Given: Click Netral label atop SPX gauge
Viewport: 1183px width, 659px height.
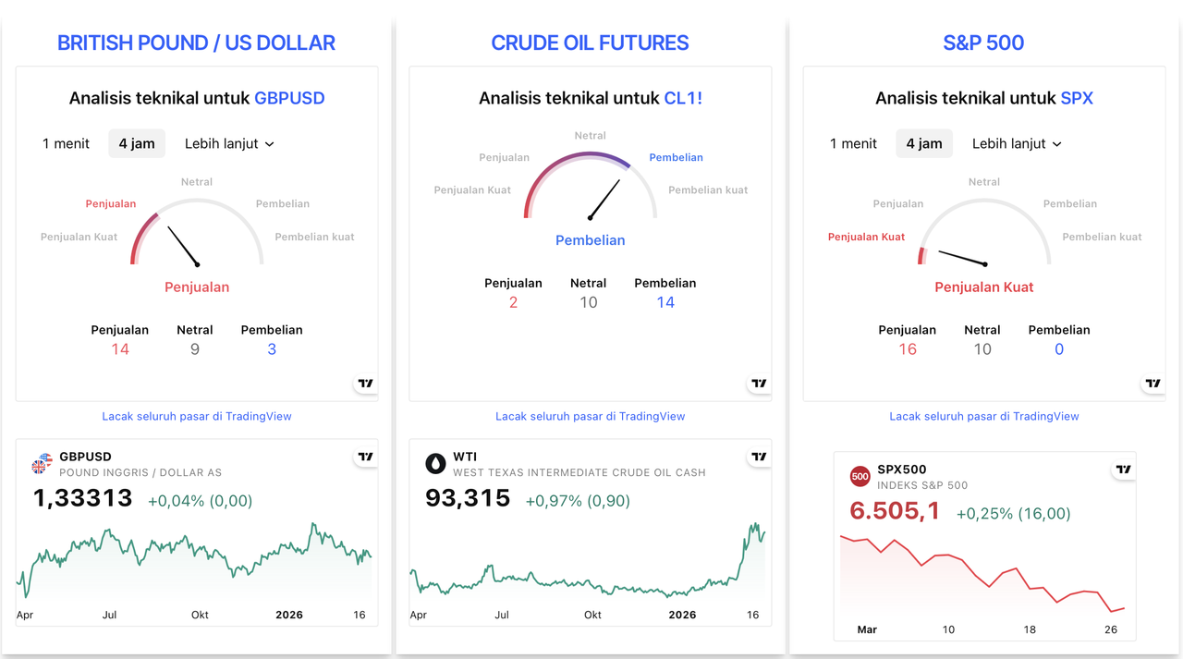Looking at the screenshot, I should [984, 182].
